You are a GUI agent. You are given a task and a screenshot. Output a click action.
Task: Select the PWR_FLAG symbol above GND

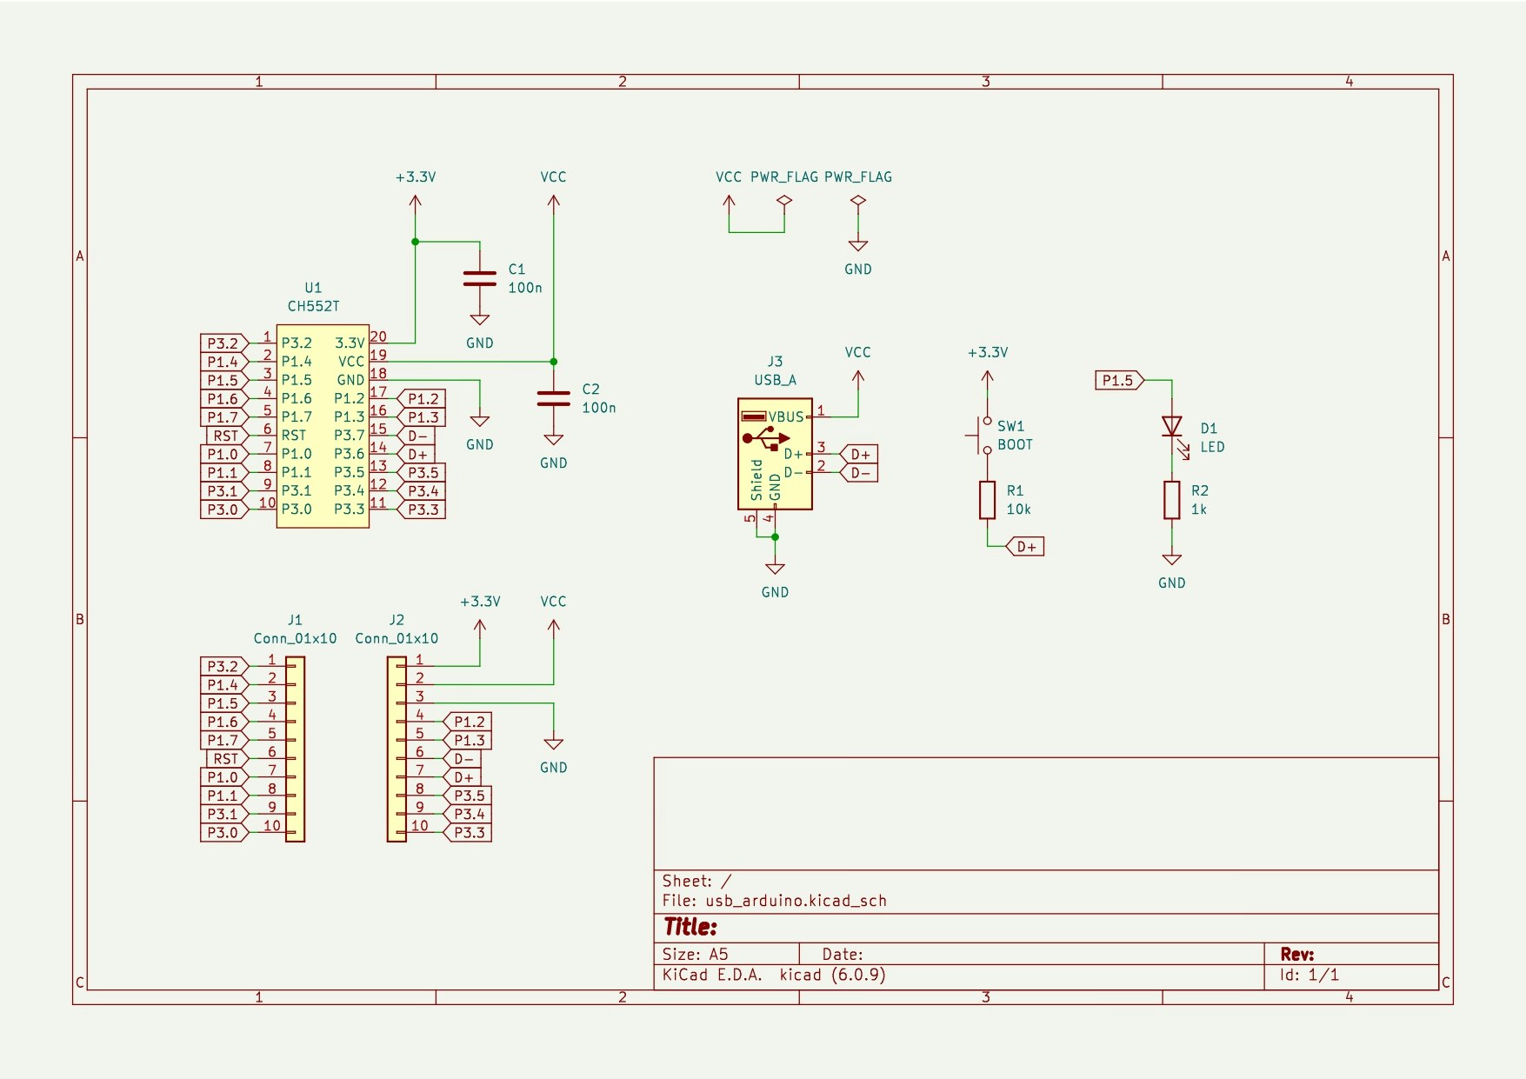click(x=857, y=198)
